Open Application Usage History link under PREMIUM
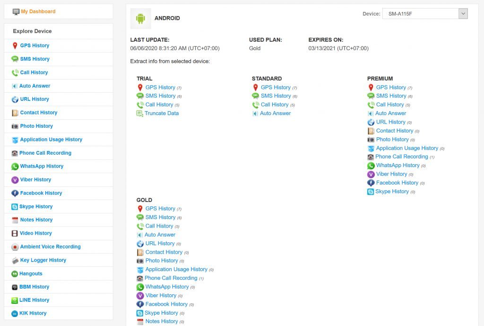Viewport: 484px width, 326px height. coord(407,148)
